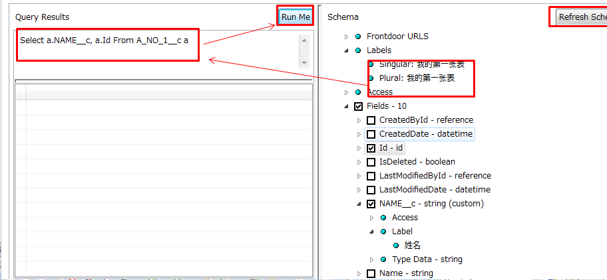Expand the CreatedDate field node
The height and width of the screenshot is (280, 607).
359,134
